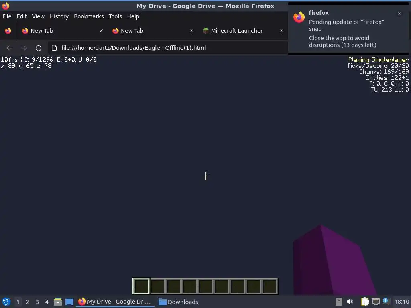Click the Firefox logo in title bar
The image size is (411, 308).
[6, 6]
